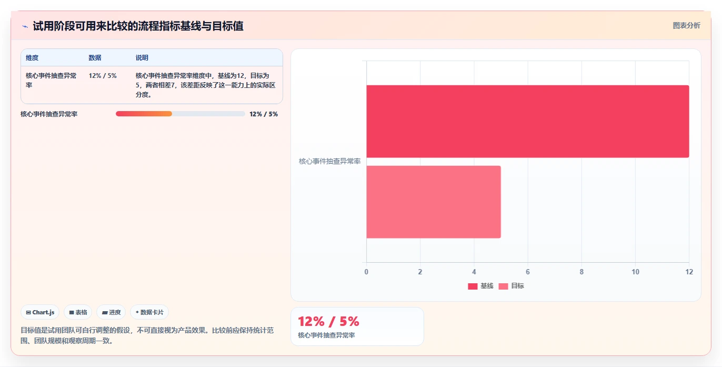The height and width of the screenshot is (367, 722).
Task: Select the 表格 tag chip
Action: (78, 312)
